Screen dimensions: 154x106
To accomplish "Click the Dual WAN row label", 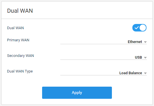I will point(15,28).
